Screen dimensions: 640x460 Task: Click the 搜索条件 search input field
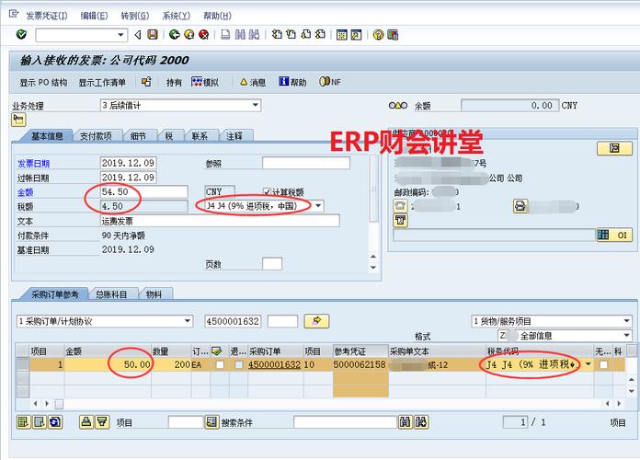pos(346,422)
